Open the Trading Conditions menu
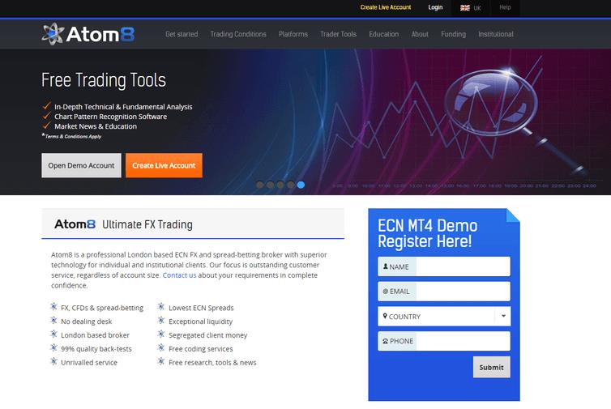 [238, 34]
